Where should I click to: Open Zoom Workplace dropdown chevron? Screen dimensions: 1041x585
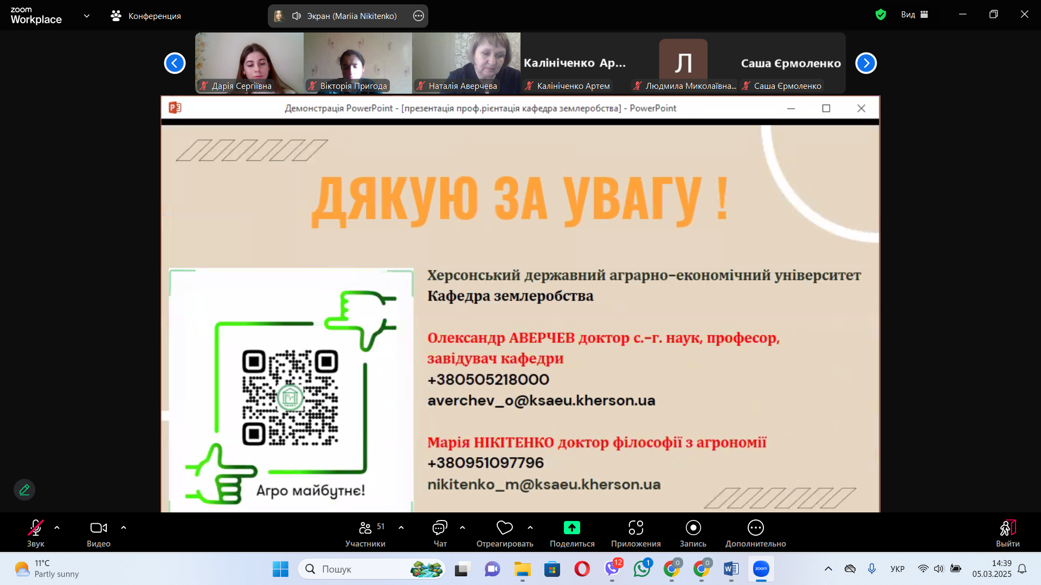pos(87,16)
